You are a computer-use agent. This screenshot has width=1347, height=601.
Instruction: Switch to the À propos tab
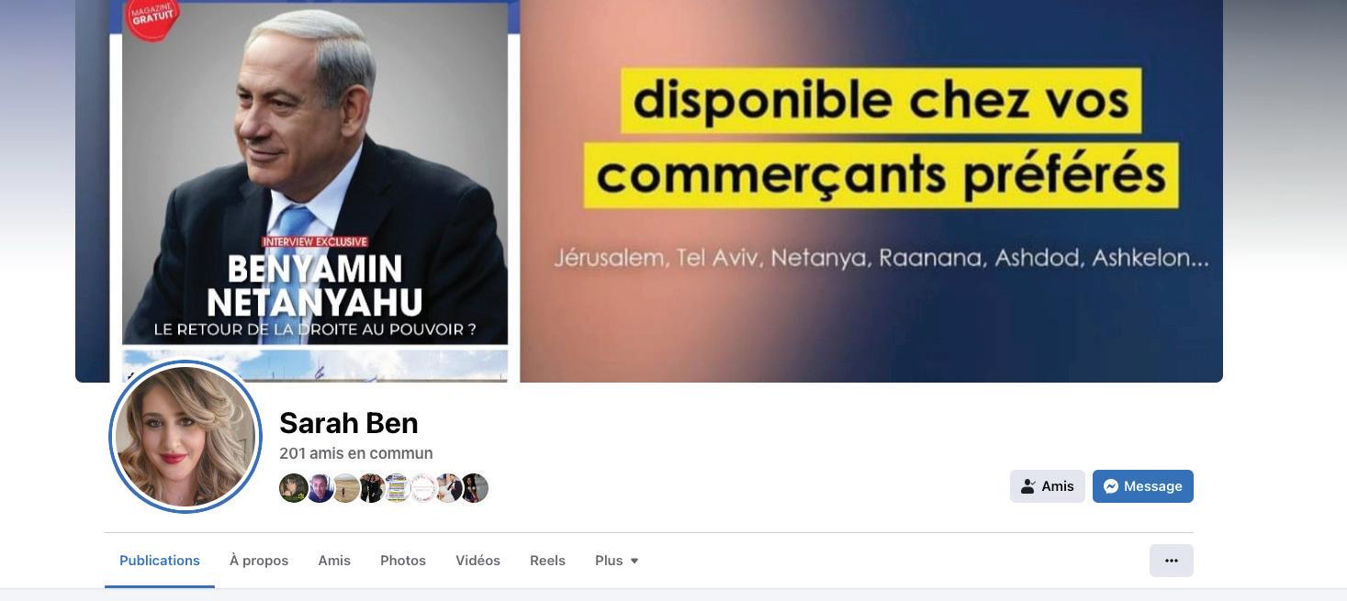pos(259,561)
